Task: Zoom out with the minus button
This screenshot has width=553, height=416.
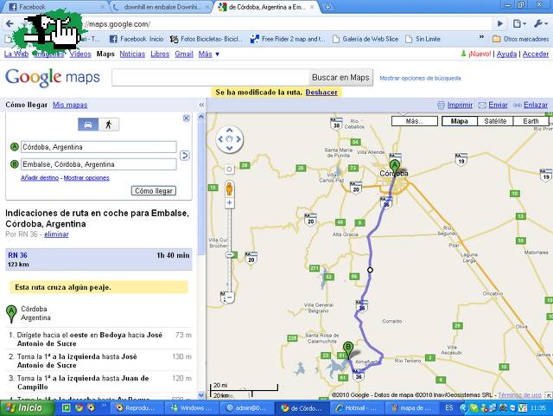Action: pos(230,298)
